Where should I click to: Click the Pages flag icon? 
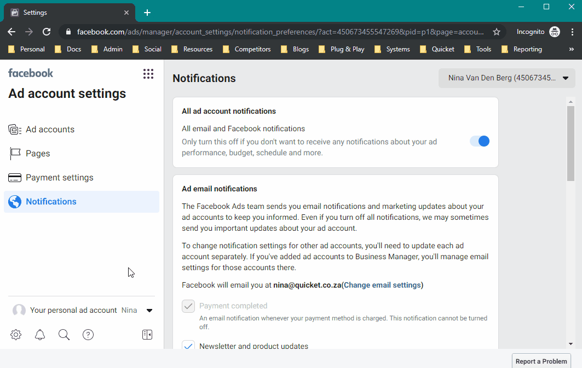point(15,154)
